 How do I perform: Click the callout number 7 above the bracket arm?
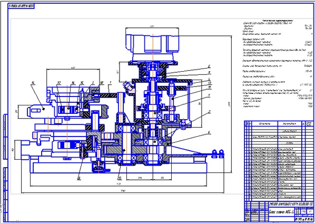(x=110, y=82)
